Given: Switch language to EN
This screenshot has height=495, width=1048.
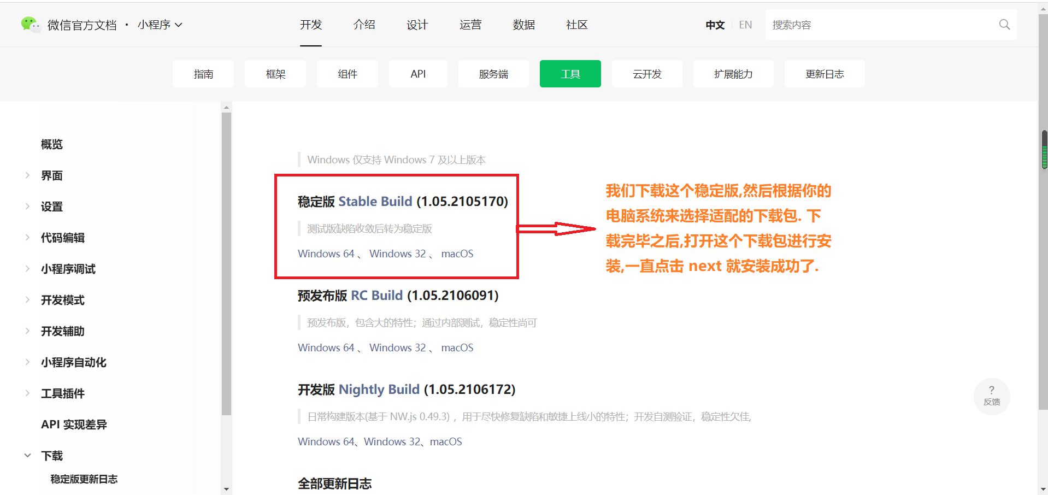Looking at the screenshot, I should click(x=745, y=25).
